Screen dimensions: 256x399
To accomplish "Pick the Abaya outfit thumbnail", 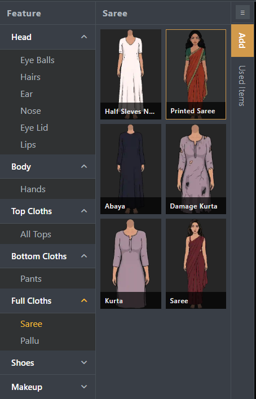I will pyautogui.click(x=131, y=169).
